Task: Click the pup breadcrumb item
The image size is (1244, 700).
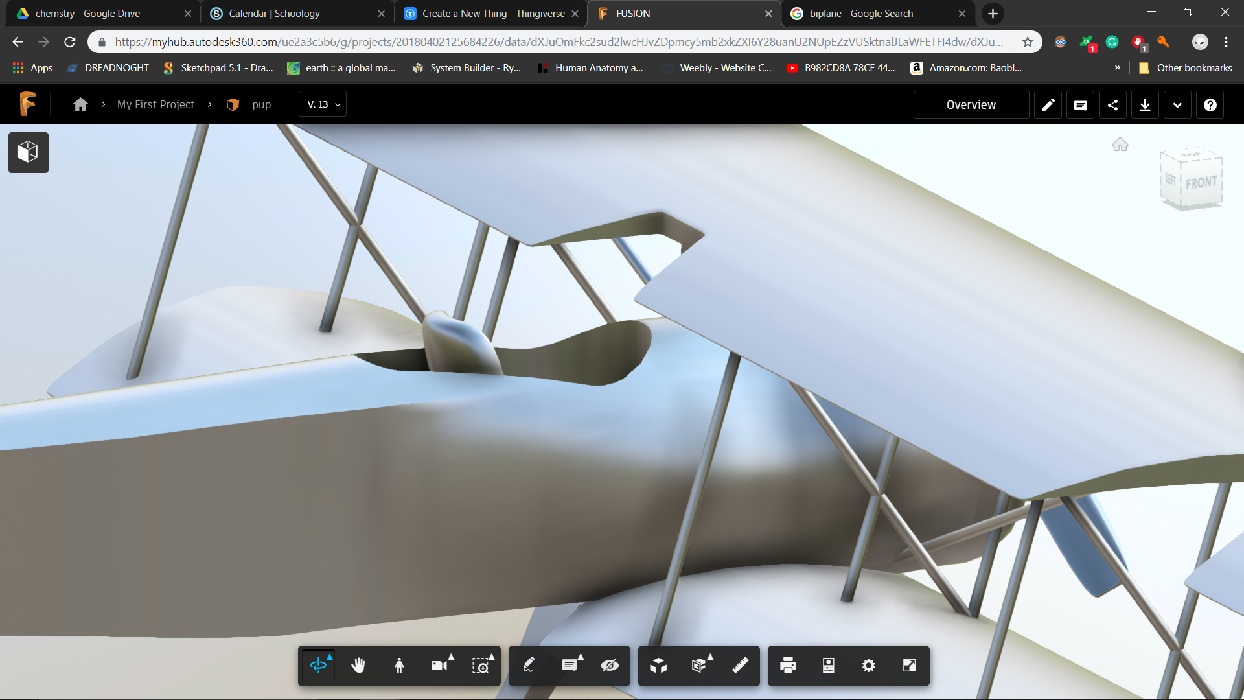Action: pyautogui.click(x=262, y=104)
